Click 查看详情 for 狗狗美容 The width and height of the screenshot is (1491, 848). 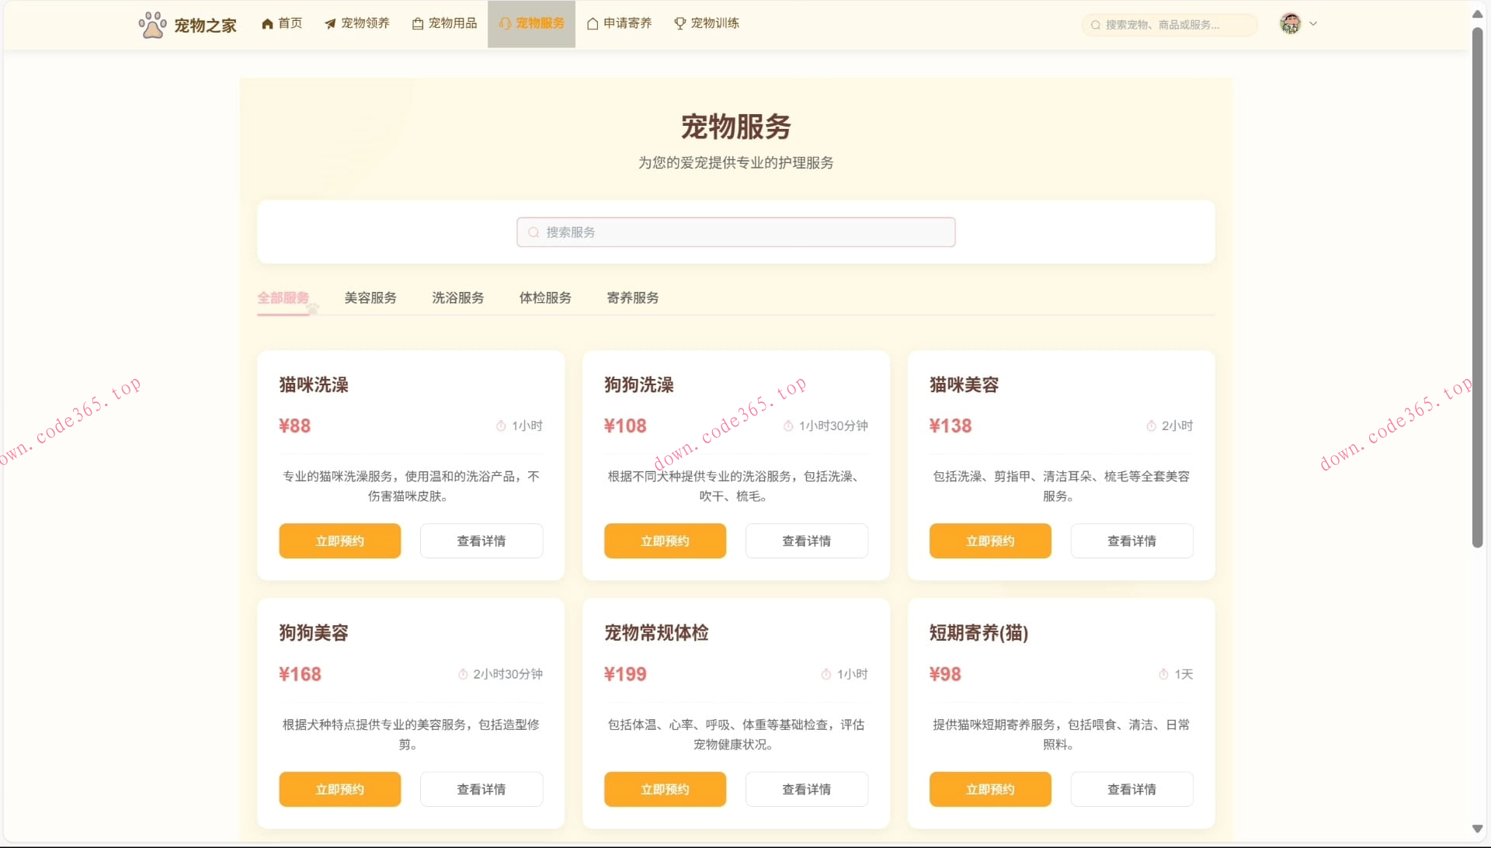point(481,789)
